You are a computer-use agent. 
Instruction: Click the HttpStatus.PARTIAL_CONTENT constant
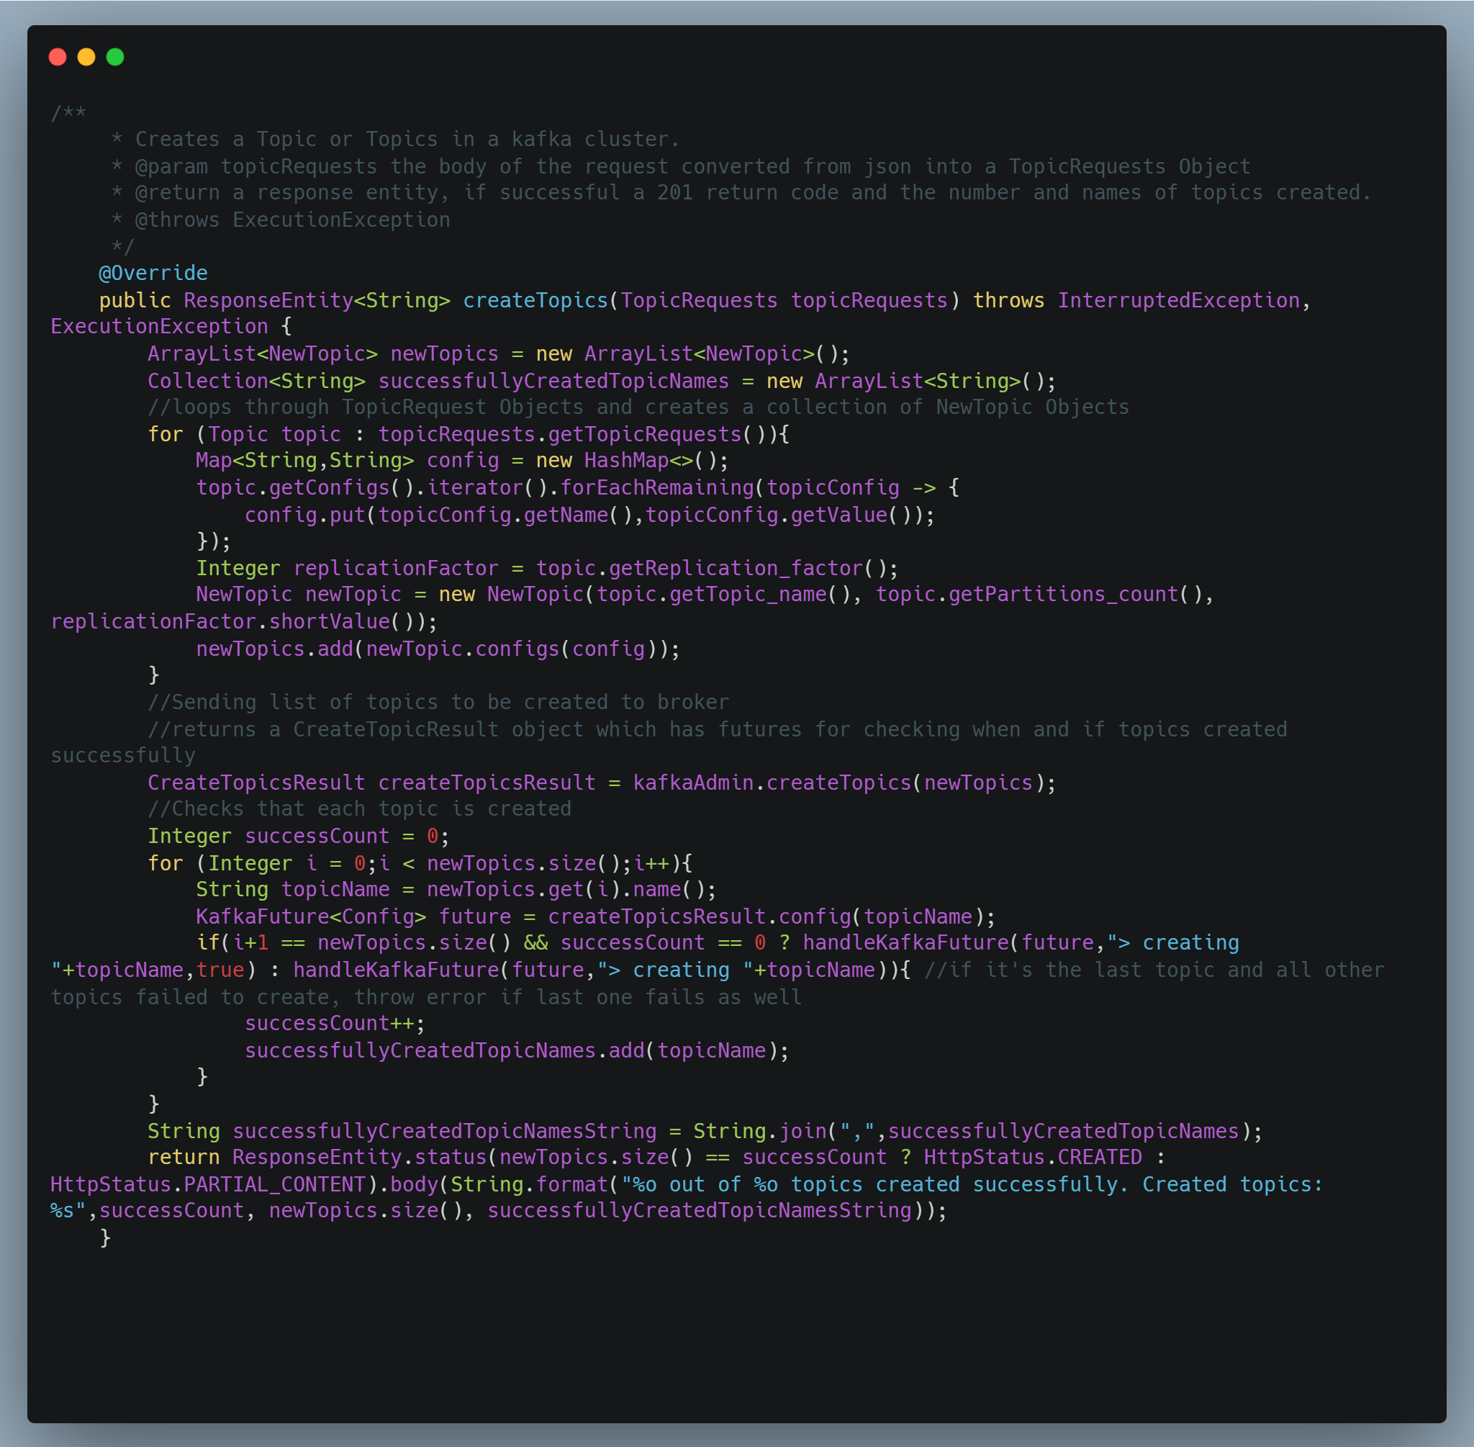(x=207, y=1184)
